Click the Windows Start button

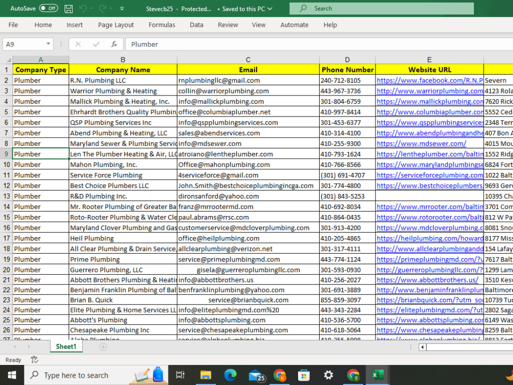click(12, 375)
